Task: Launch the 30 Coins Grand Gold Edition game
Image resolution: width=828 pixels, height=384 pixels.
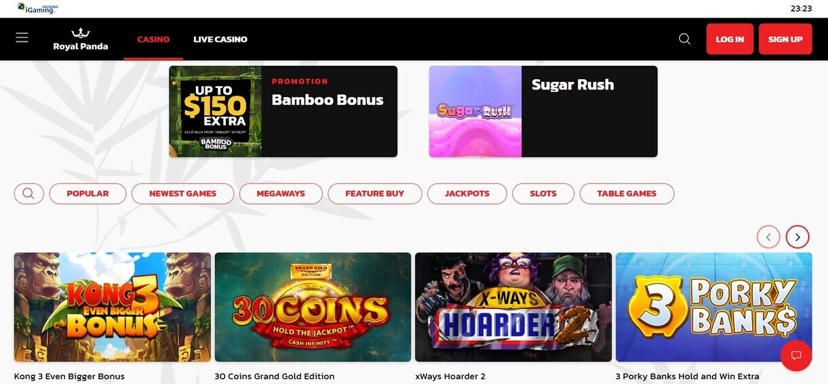Action: [x=313, y=307]
